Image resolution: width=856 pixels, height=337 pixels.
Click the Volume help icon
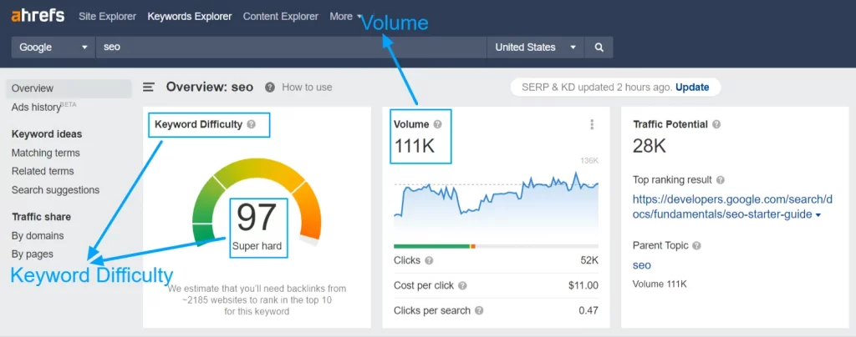pos(437,124)
